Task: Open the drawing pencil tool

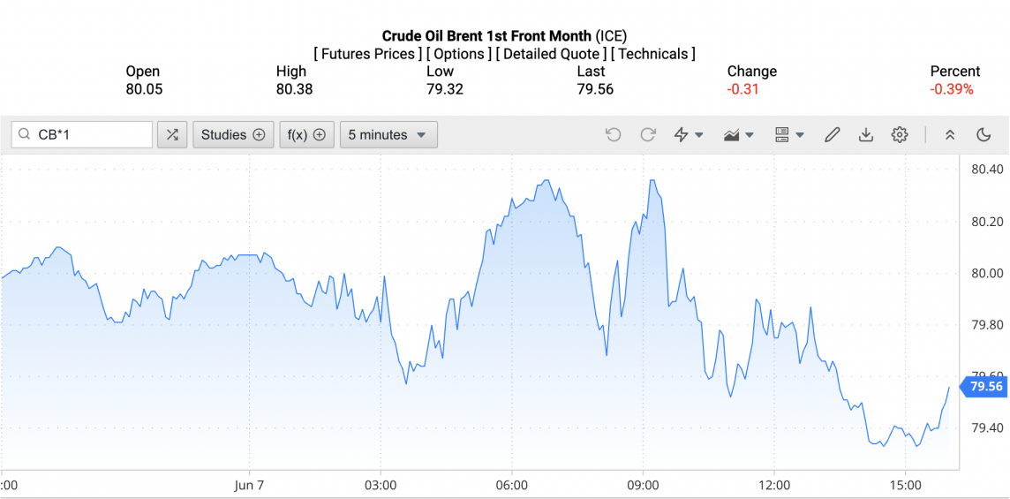Action: pyautogui.click(x=832, y=135)
